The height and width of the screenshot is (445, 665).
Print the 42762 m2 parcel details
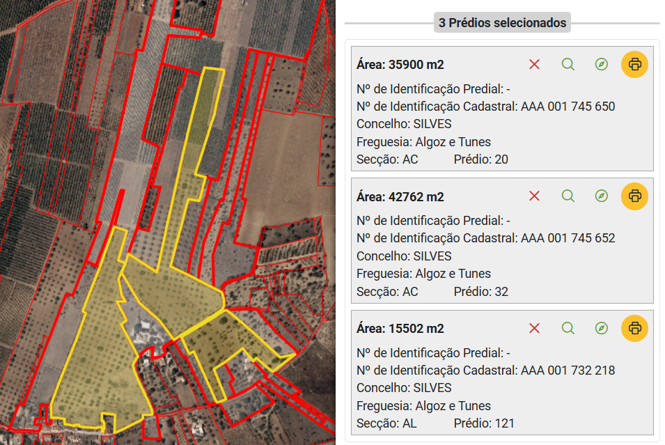[x=635, y=196]
